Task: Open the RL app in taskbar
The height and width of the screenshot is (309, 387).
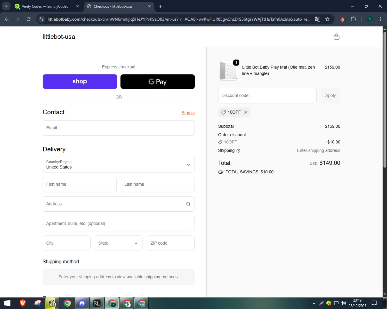Action: point(97,303)
